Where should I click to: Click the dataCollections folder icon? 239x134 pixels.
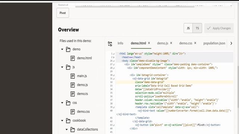pos(72,130)
